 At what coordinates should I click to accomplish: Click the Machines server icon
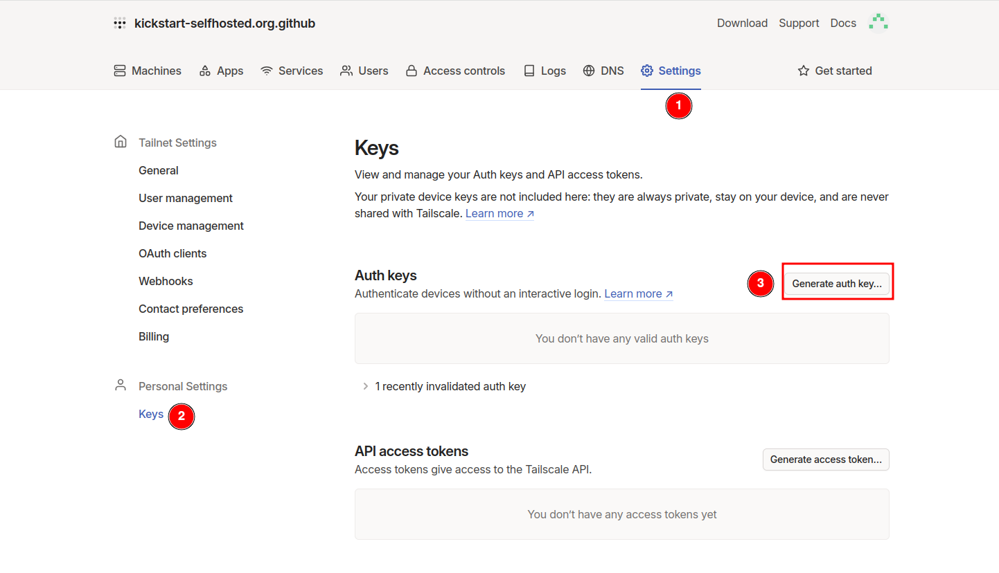120,71
